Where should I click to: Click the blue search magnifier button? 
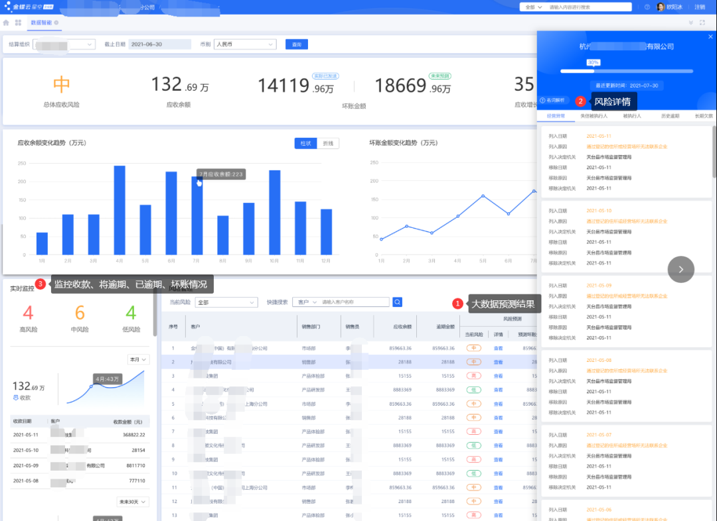click(397, 302)
